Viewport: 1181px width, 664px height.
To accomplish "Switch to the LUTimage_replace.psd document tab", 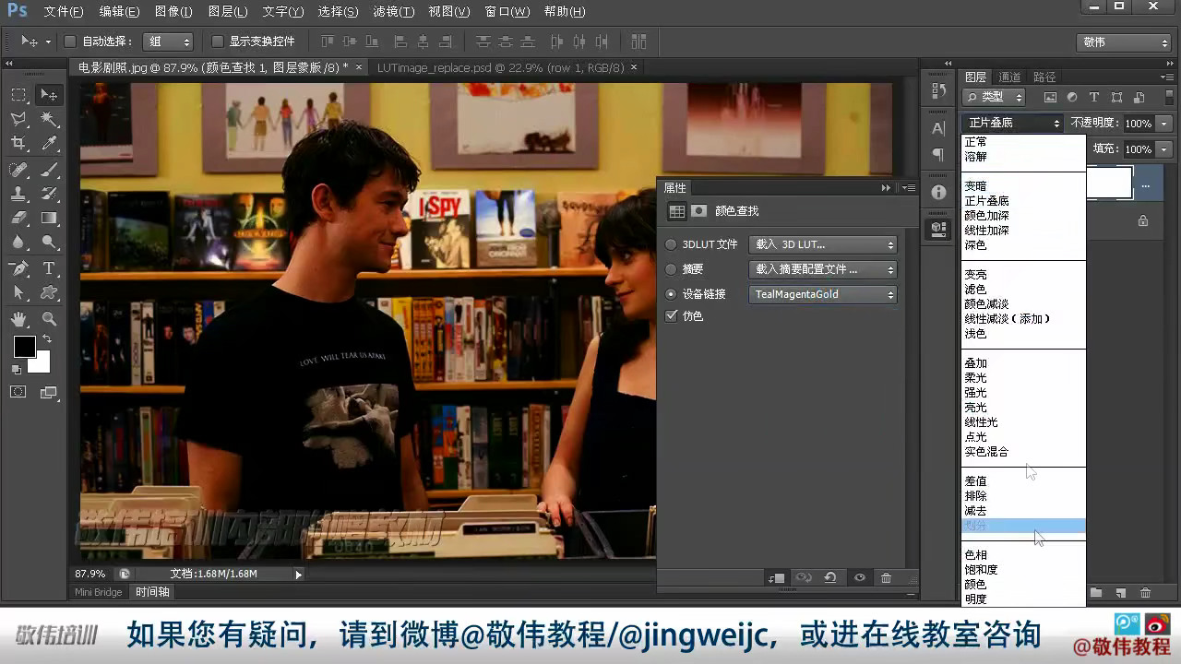I will (500, 67).
